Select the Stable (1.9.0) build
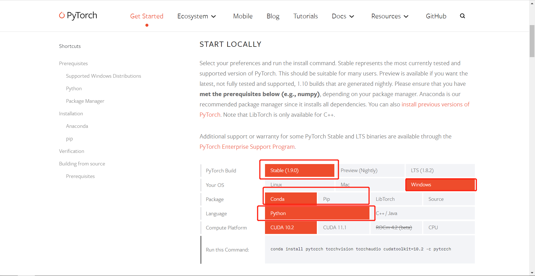 pos(300,170)
